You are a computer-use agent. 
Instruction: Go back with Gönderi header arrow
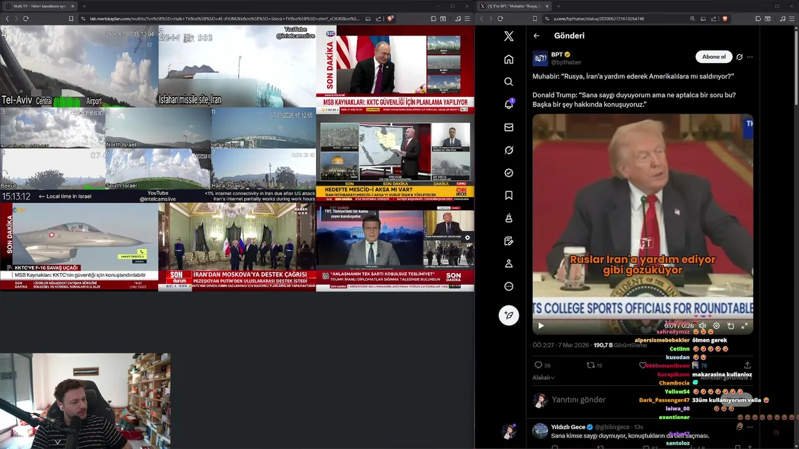pyautogui.click(x=536, y=36)
